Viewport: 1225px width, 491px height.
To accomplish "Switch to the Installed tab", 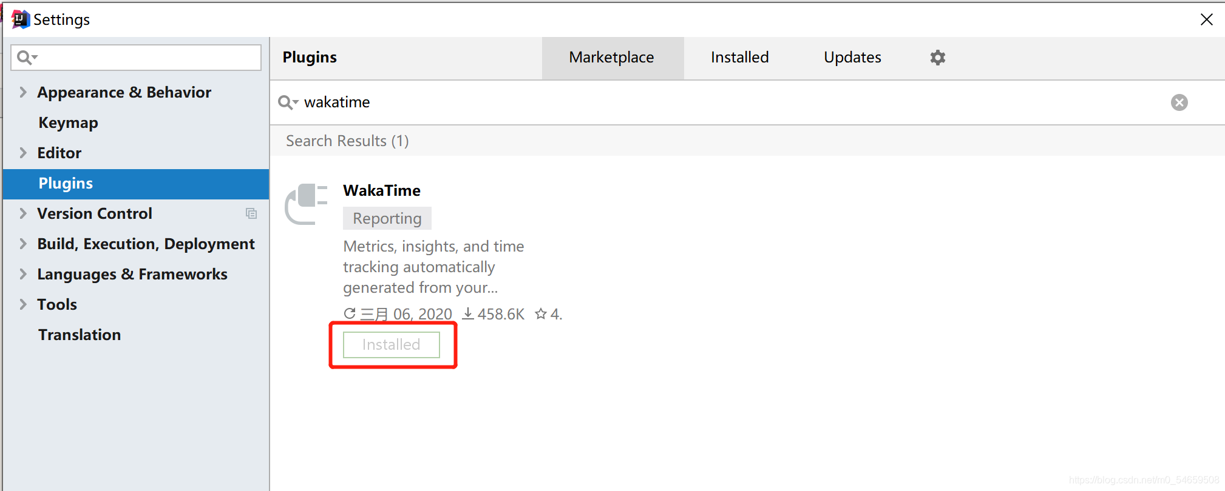I will [739, 58].
